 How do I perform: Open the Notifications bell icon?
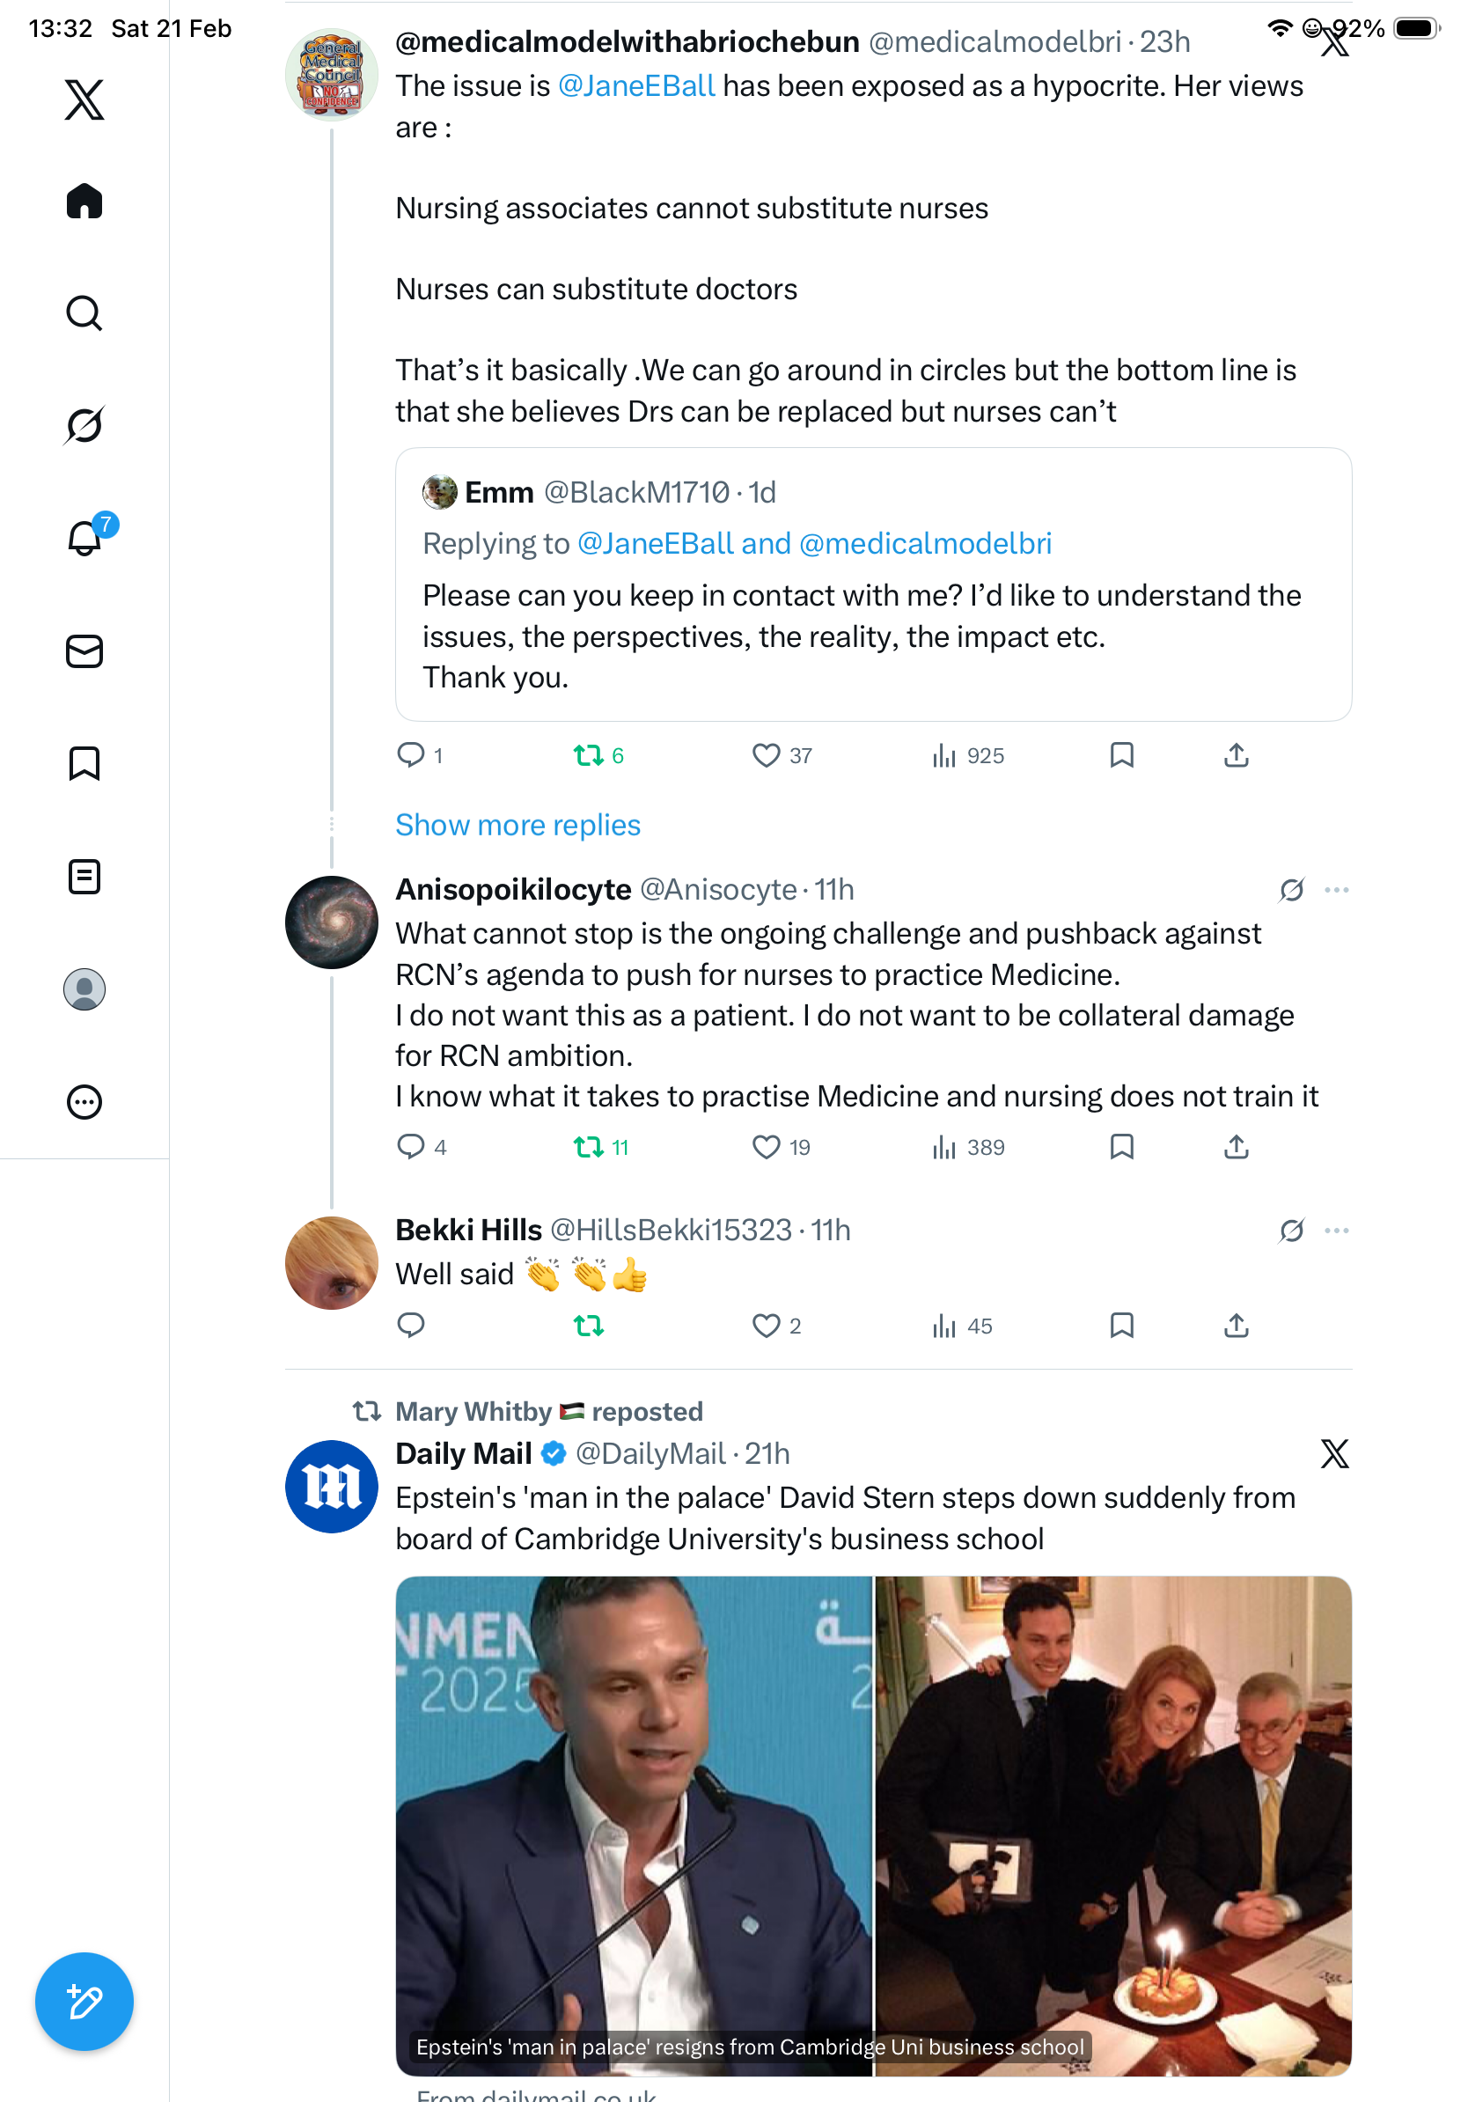(84, 539)
